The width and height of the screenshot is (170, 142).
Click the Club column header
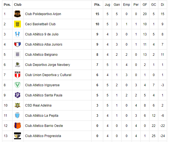pyautogui.click(x=18, y=5)
